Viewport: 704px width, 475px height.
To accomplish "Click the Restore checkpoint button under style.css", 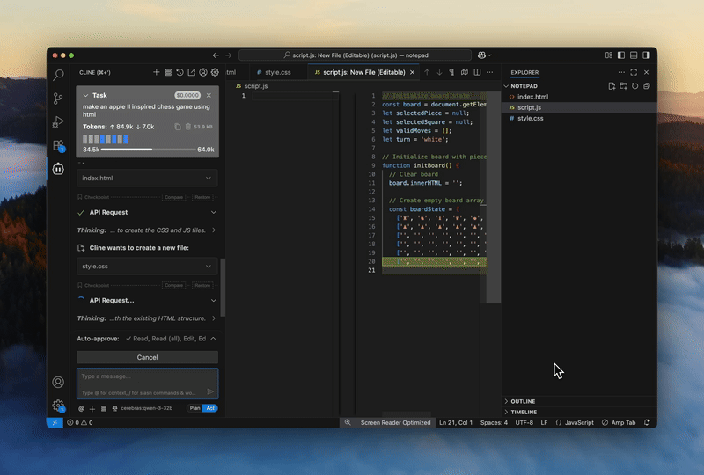I will 202,285.
